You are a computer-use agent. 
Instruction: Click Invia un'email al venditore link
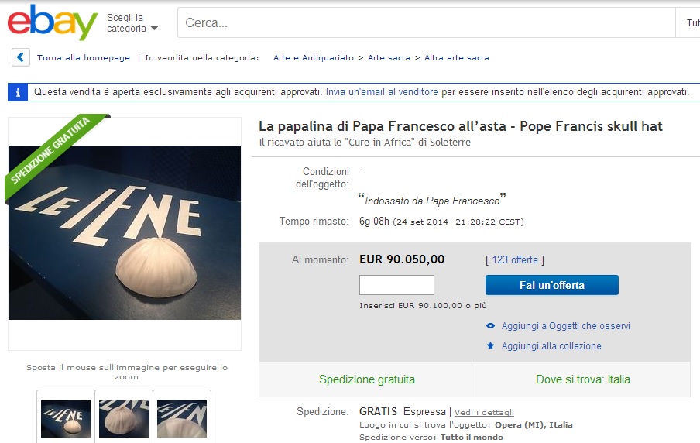[382, 92]
